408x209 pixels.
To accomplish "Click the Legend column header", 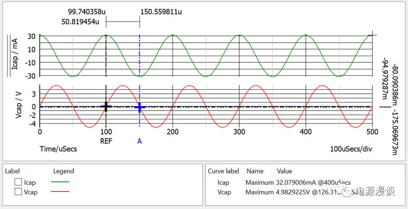I will 63,171.
